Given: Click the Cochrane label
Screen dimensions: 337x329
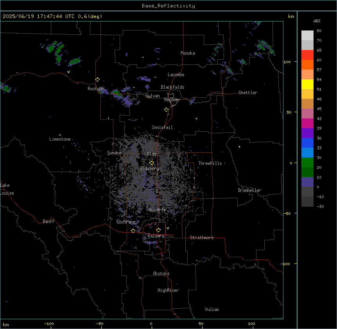Looking at the screenshot, I should click(126, 222).
